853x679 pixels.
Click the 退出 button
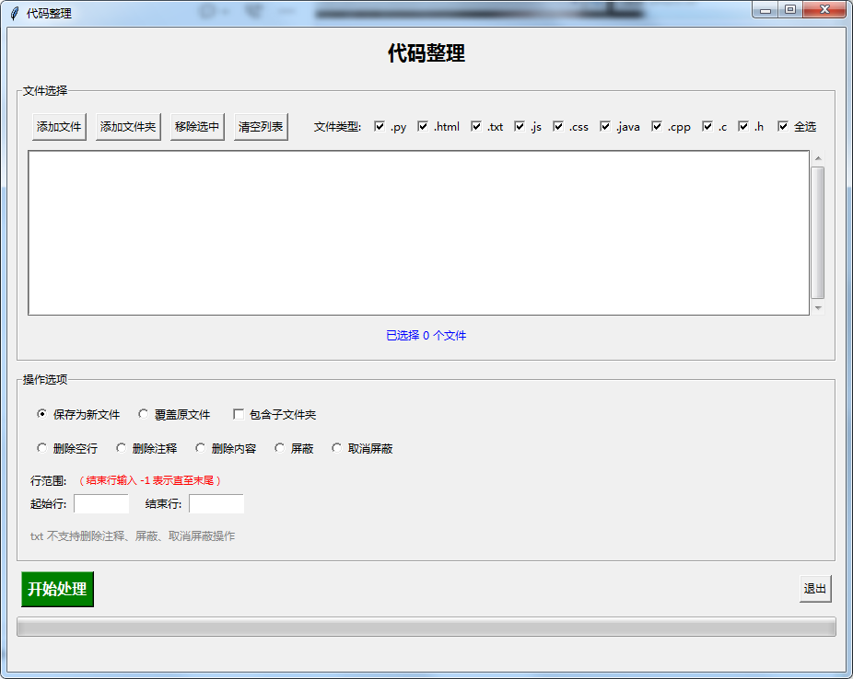pos(815,589)
